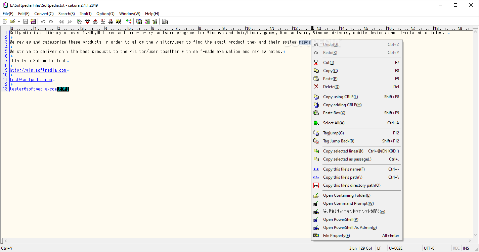479x252 pixels.
Task: Choose Paste Box(X) entry
Action: click(x=357, y=113)
